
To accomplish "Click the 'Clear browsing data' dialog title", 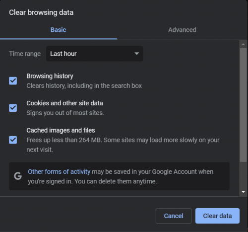I will click(41, 12).
